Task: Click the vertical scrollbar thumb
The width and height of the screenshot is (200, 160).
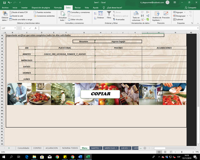Action: coord(198,125)
